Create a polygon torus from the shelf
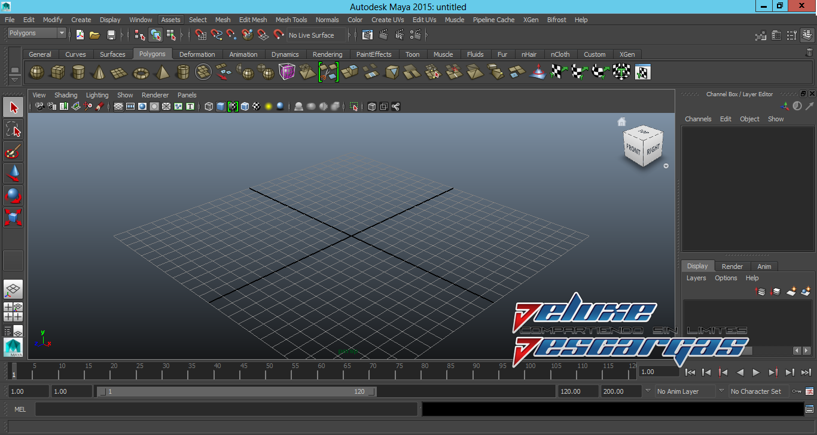Image resolution: width=817 pixels, height=435 pixels. point(141,72)
